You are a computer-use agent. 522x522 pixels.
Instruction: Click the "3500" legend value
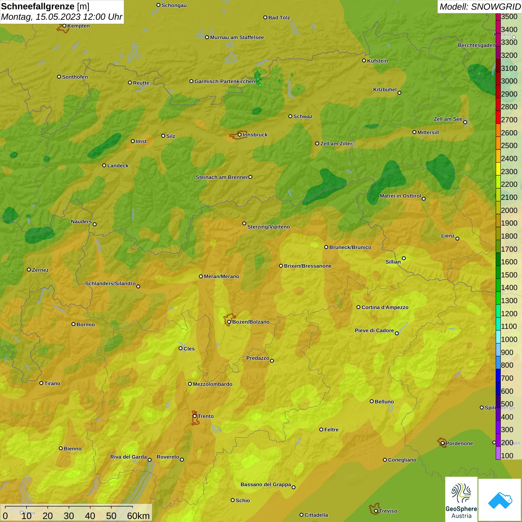point(509,16)
